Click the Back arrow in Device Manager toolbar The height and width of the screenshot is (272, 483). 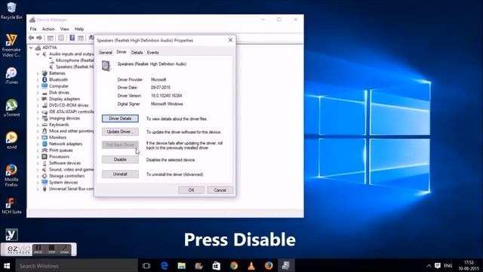[x=31, y=38]
